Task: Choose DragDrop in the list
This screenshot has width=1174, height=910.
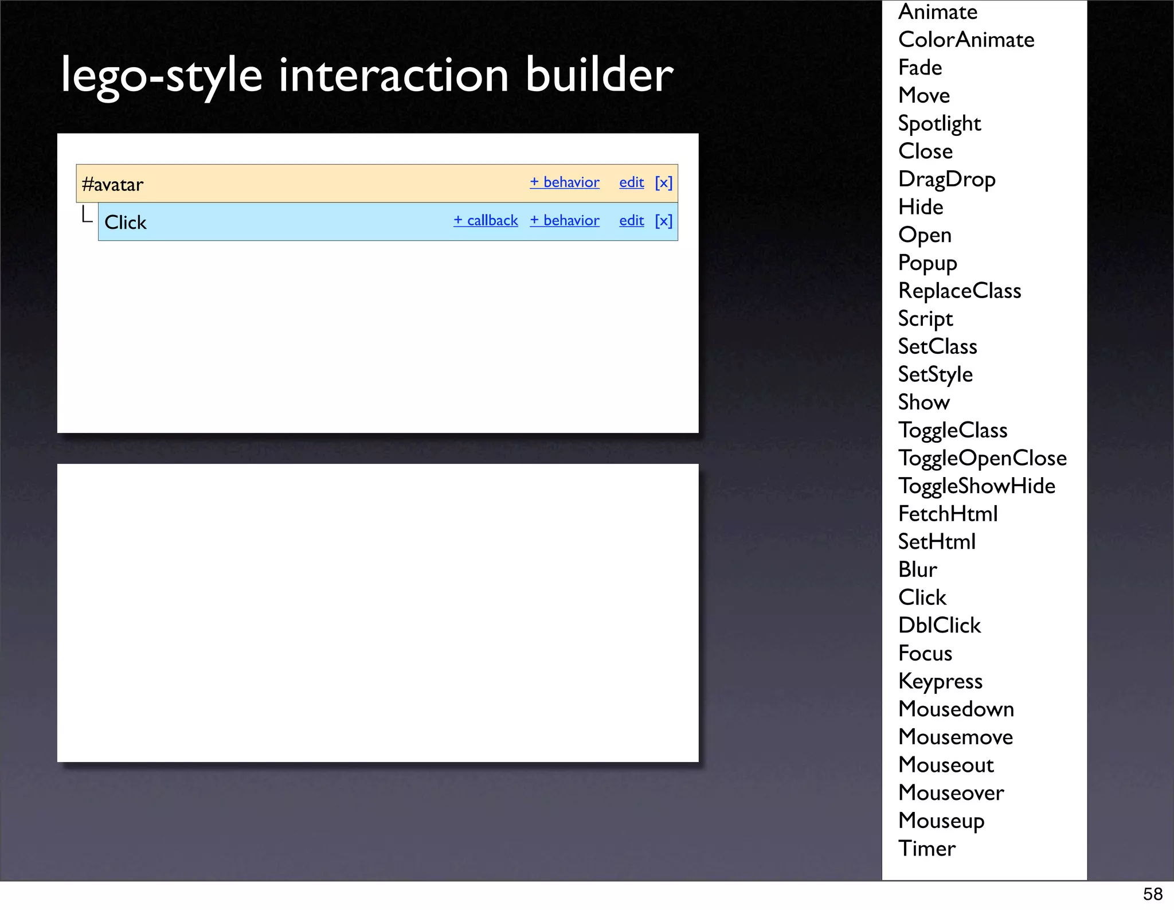Action: [x=947, y=179]
